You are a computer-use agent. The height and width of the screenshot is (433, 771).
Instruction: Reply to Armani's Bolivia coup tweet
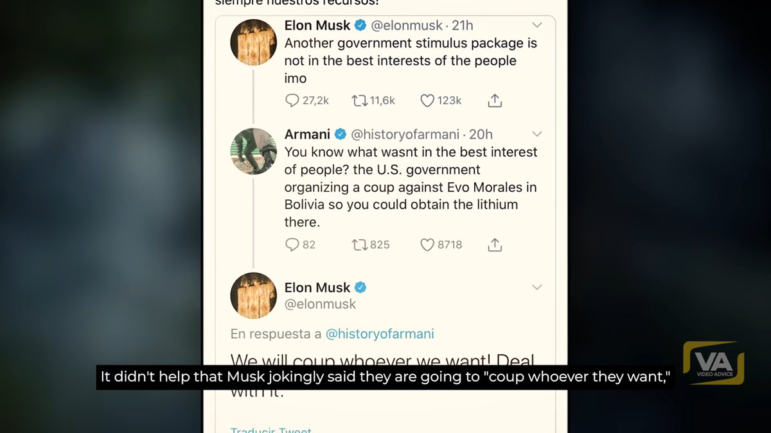(292, 245)
